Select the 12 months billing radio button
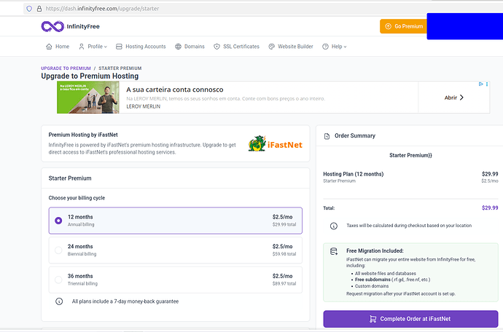503x332 pixels. click(x=58, y=221)
